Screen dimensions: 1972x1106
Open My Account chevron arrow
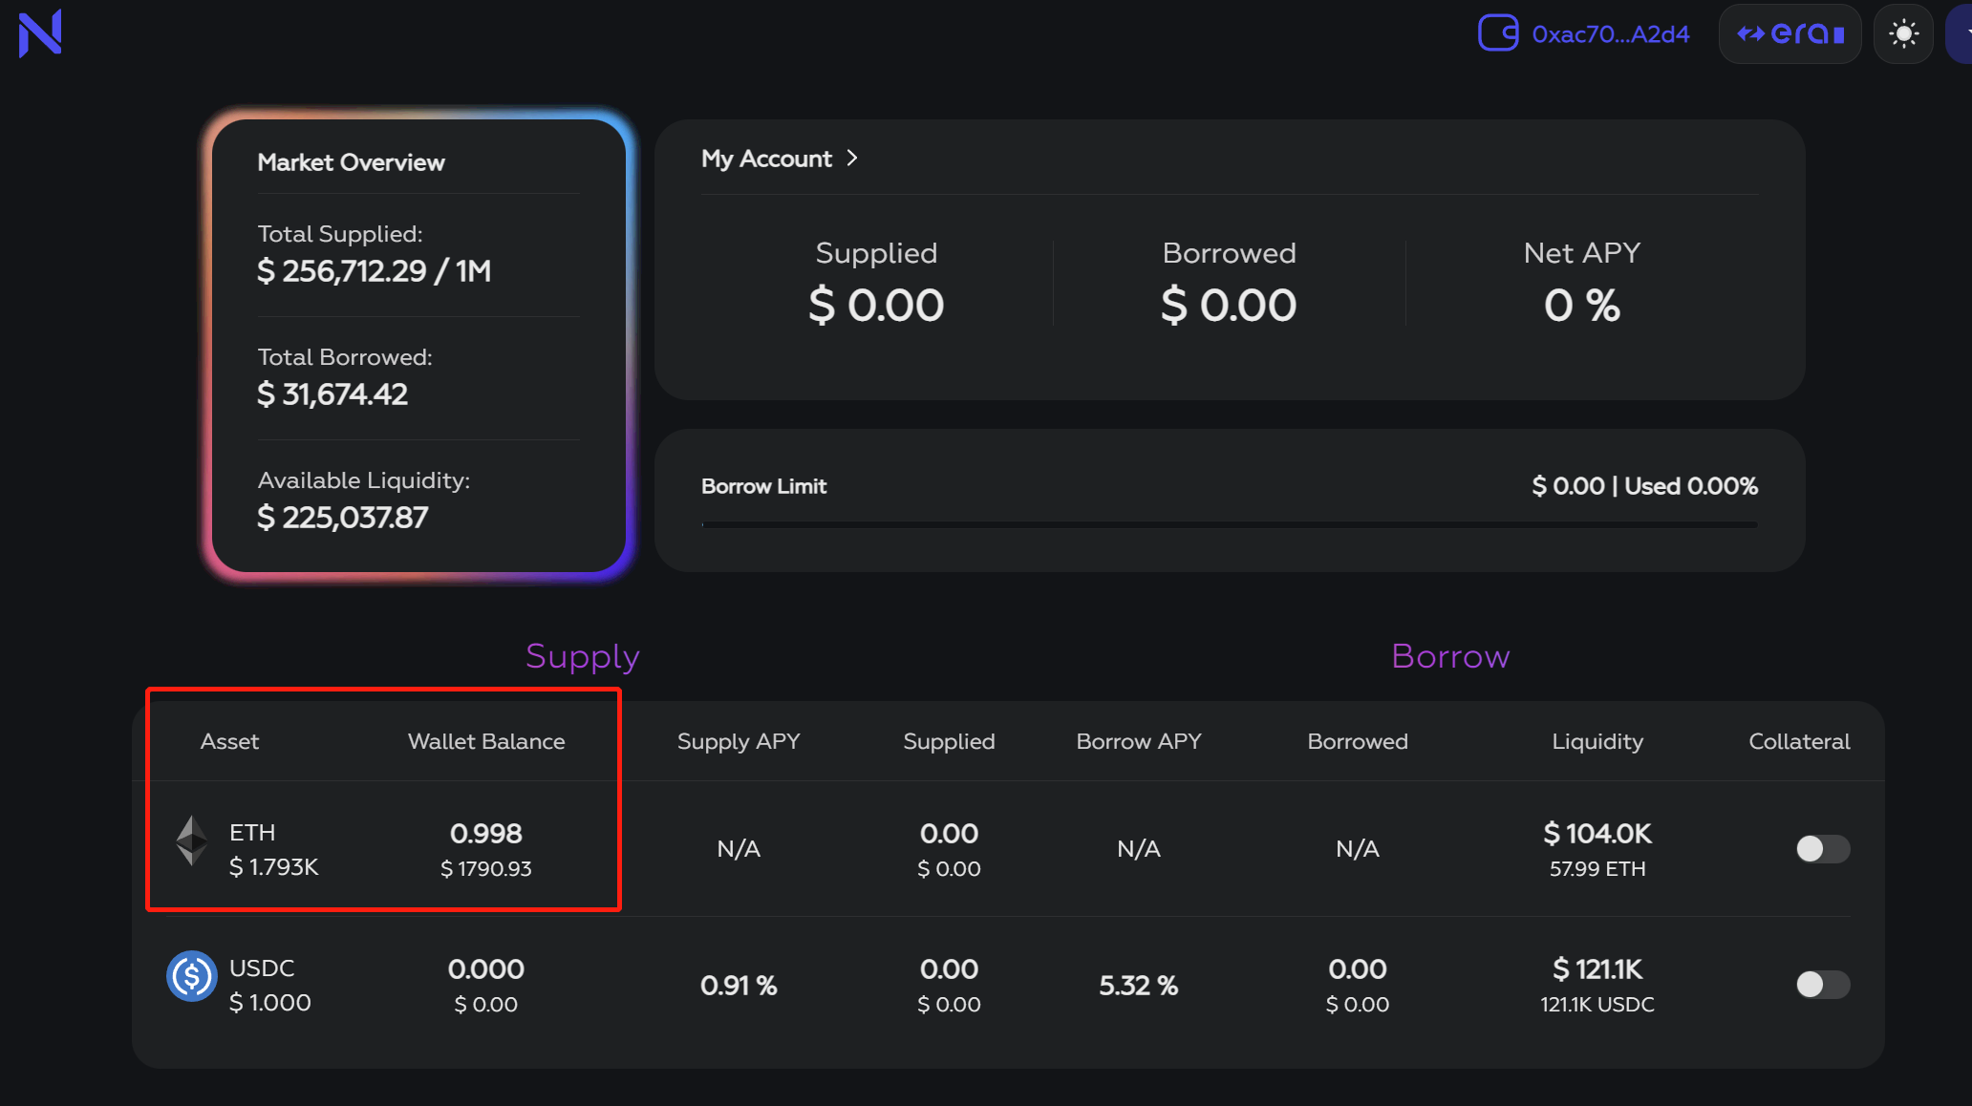(852, 158)
